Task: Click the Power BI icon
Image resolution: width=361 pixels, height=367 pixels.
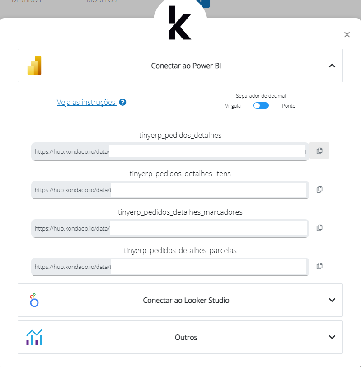Action: point(34,65)
